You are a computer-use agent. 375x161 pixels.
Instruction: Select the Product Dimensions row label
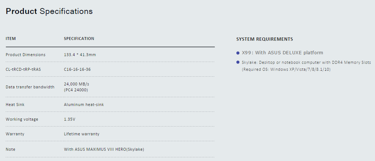pos(26,55)
